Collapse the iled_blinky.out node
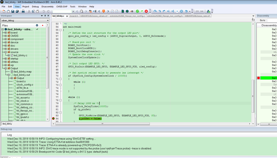The width and height of the screenshot is (277, 158). (9, 75)
